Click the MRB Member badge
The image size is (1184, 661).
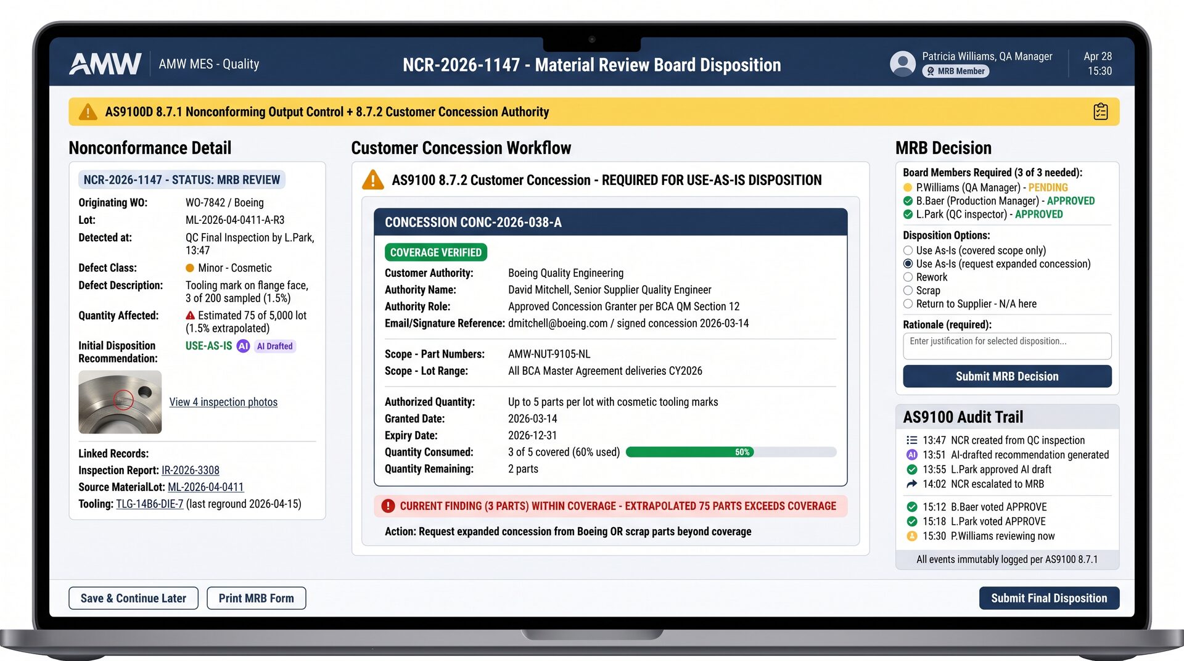click(x=955, y=72)
